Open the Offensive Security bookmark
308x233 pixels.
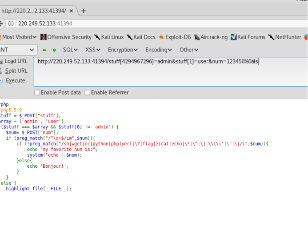[x=66, y=37]
